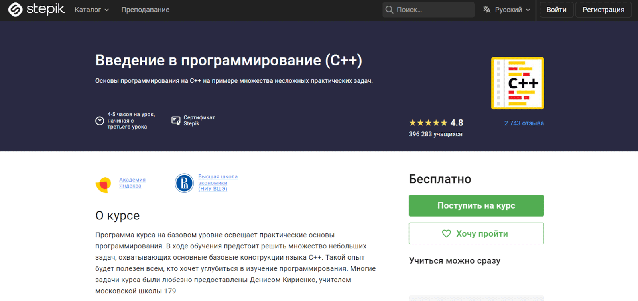Open the C++ course cover image
Image resolution: width=638 pixels, height=301 pixels.
pos(517,83)
